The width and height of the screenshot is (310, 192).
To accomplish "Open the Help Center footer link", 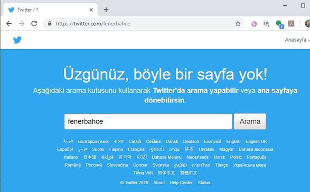I will click(x=181, y=183).
